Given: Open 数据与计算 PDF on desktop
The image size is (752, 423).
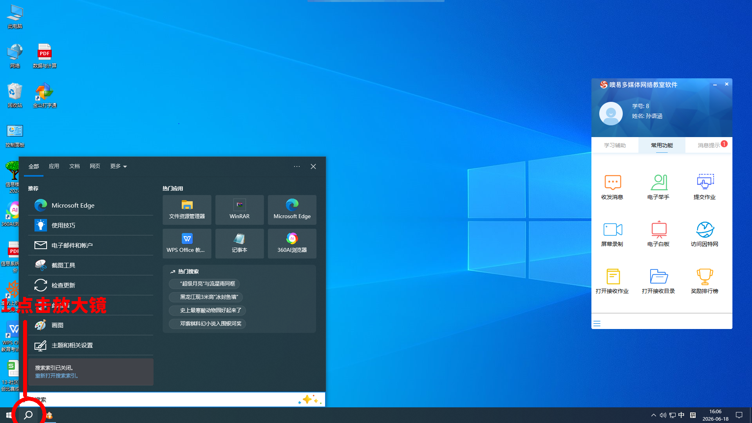Looking at the screenshot, I should coord(45,56).
